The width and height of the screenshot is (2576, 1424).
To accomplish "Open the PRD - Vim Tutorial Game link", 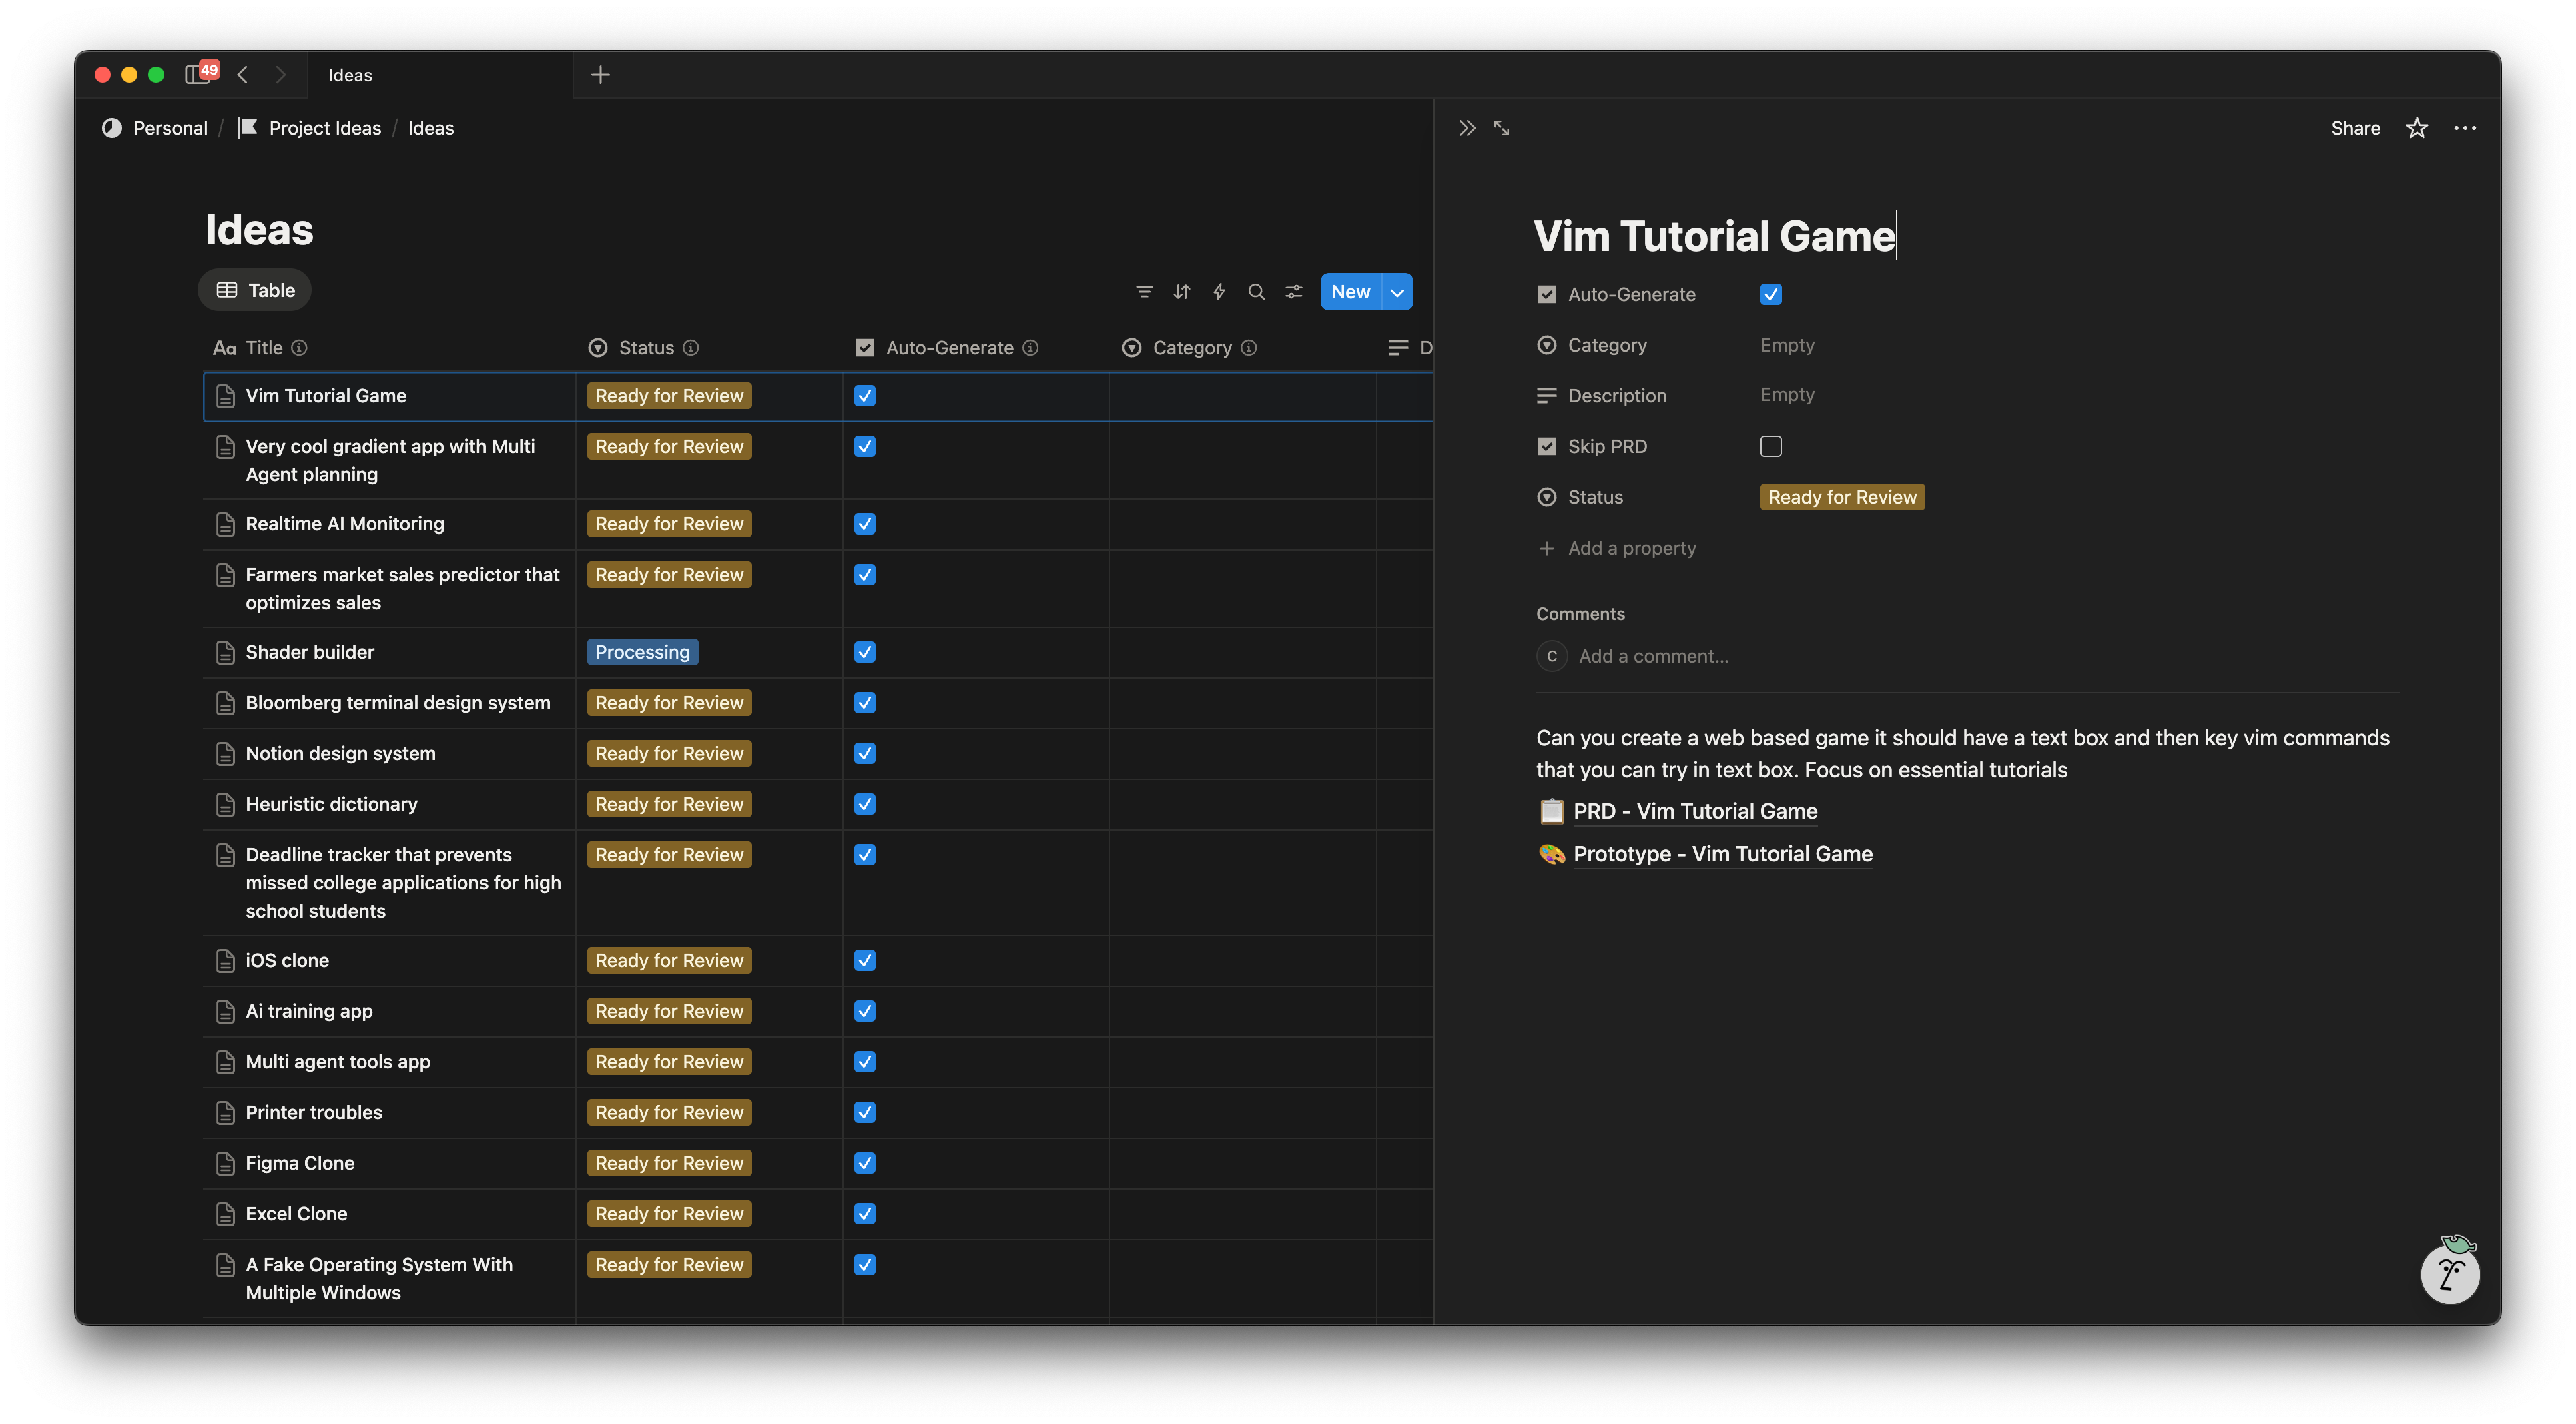I will click(x=1695, y=811).
